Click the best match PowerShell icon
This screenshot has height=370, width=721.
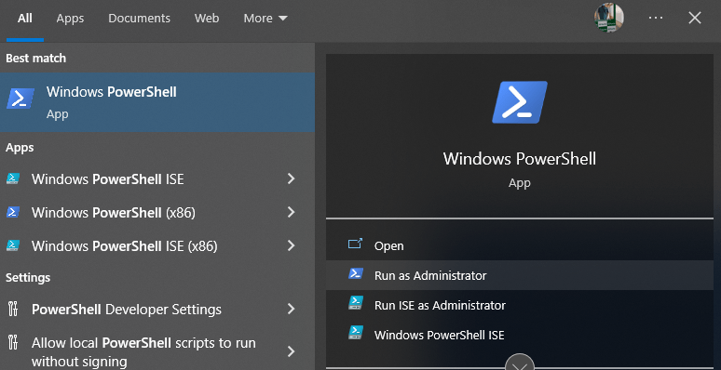20,99
